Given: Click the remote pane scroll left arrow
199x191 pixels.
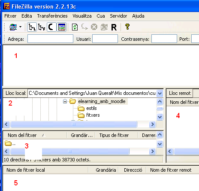Looking at the screenshot, I should tap(170, 151).
